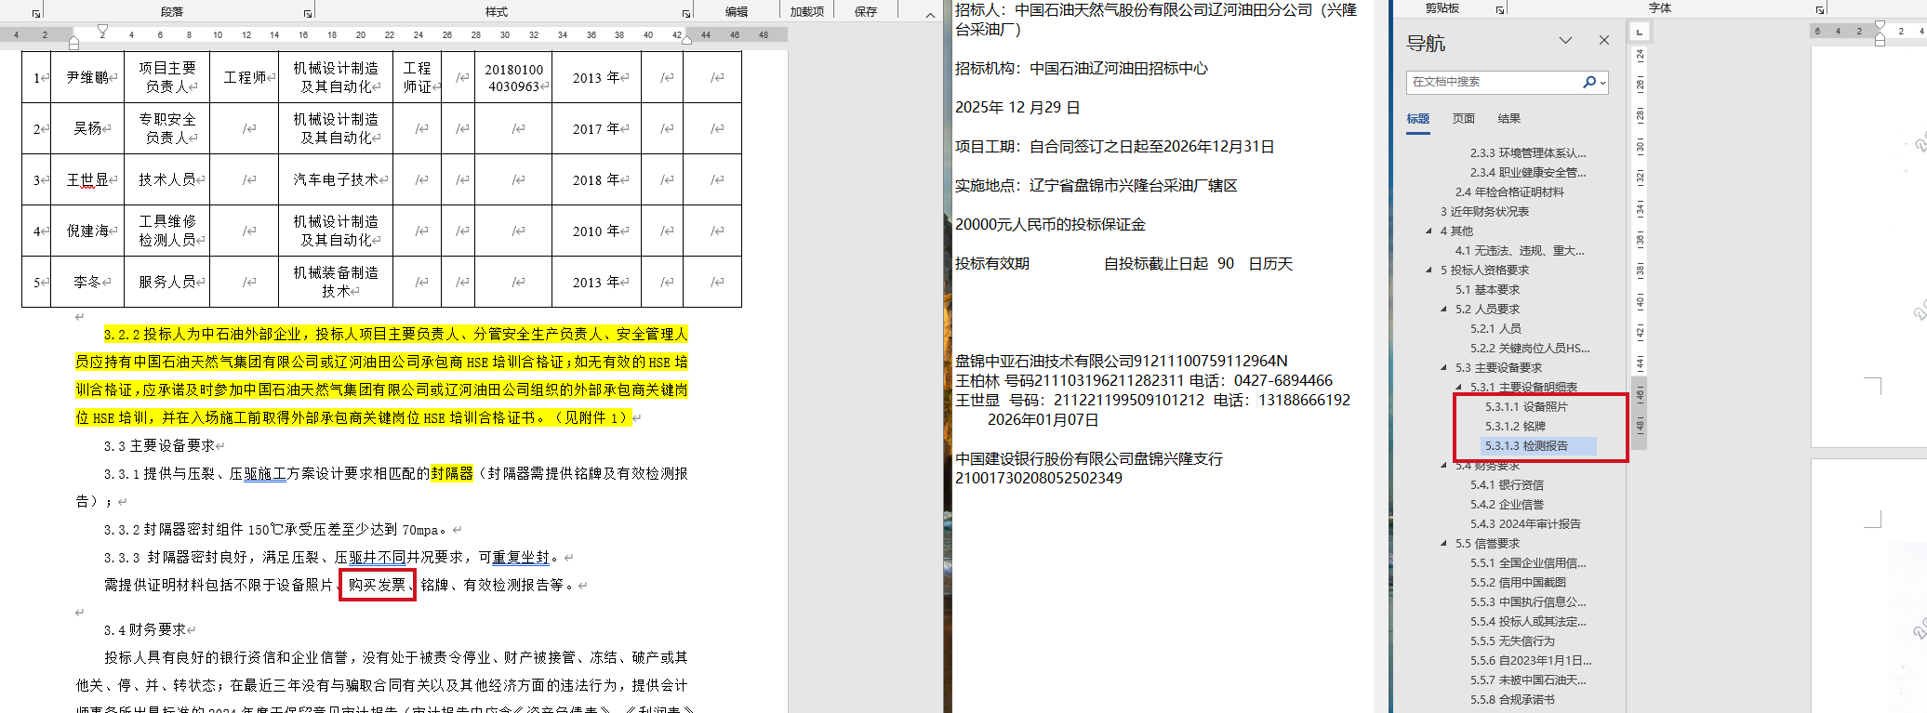
Task: Go to heading 5.4.1 银行资信
Action: click(1507, 484)
